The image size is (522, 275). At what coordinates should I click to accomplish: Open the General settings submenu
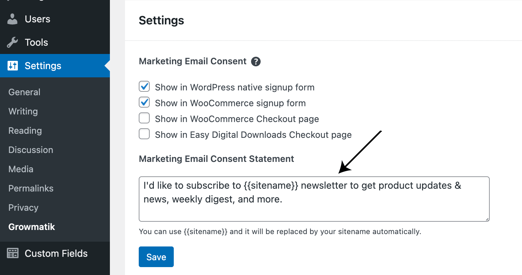[24, 92]
